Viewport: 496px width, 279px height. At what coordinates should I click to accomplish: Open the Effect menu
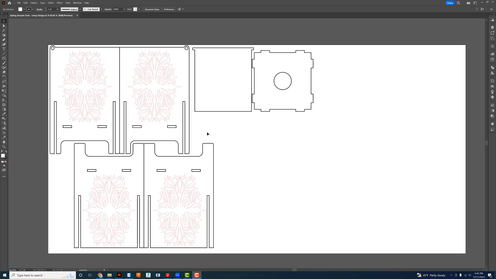(60, 3)
